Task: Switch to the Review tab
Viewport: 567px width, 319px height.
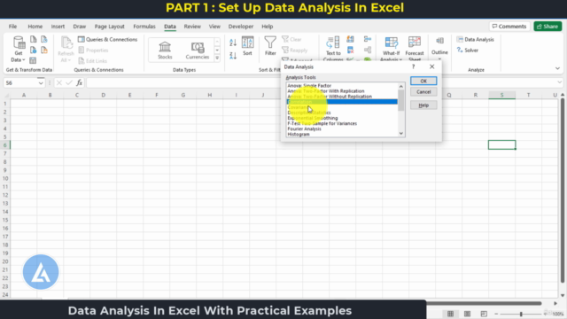Action: [192, 27]
